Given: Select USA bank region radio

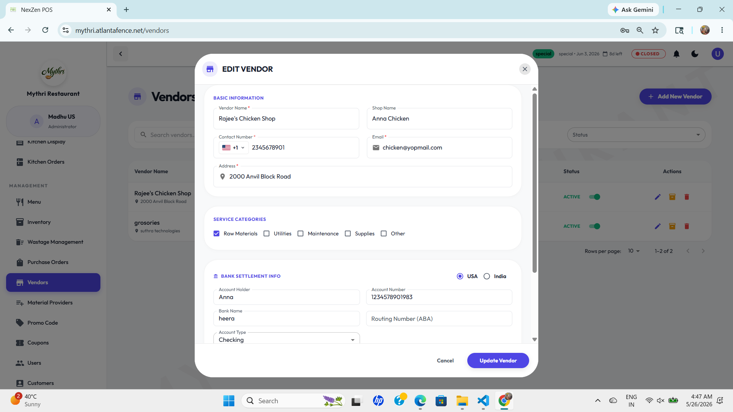Looking at the screenshot, I should pyautogui.click(x=460, y=276).
